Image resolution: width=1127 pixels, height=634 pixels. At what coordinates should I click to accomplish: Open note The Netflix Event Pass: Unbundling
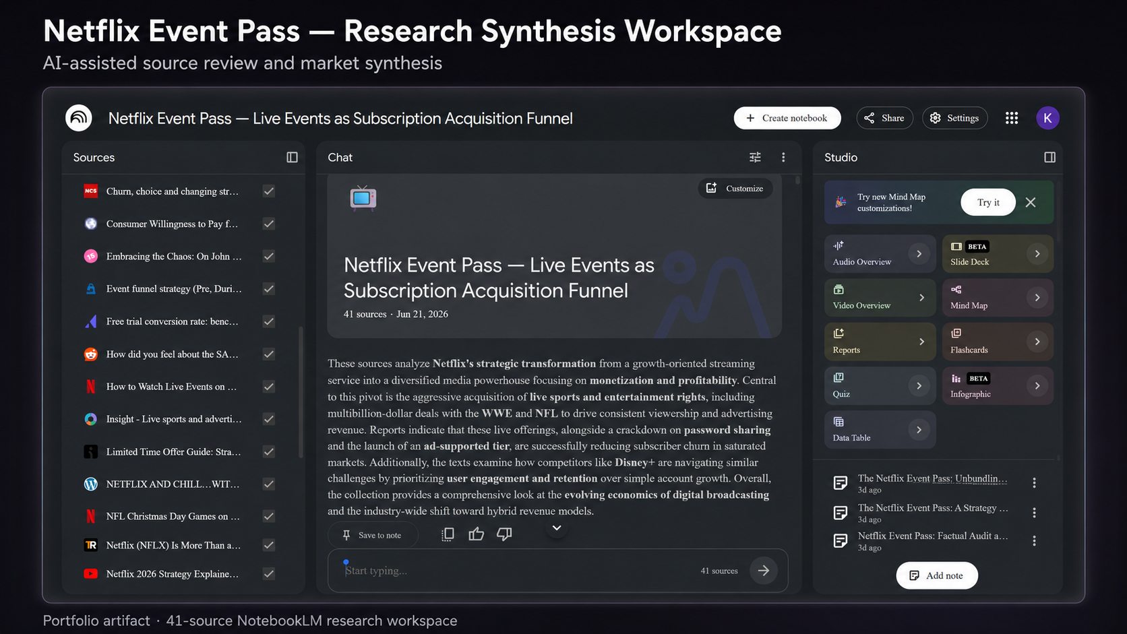pos(932,478)
